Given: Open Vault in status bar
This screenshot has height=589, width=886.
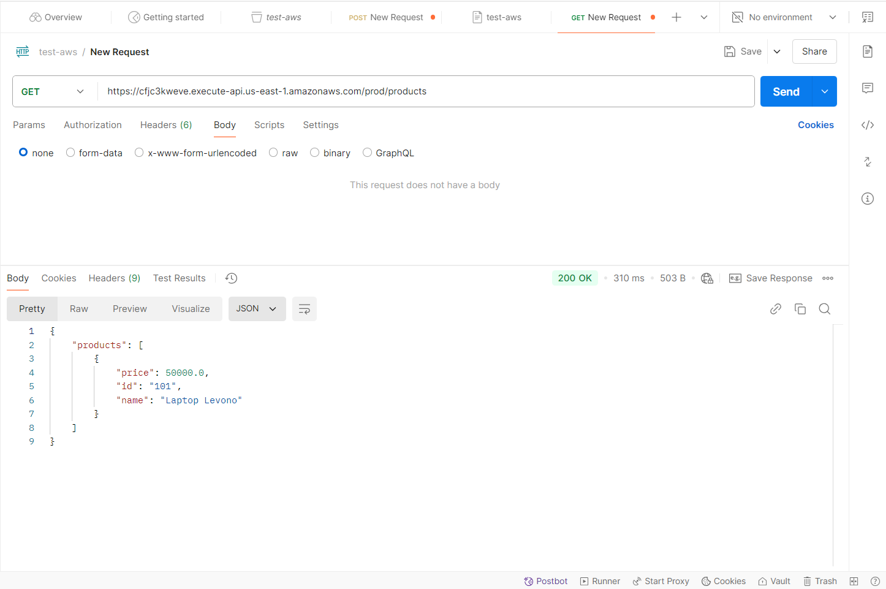Looking at the screenshot, I should (x=774, y=581).
